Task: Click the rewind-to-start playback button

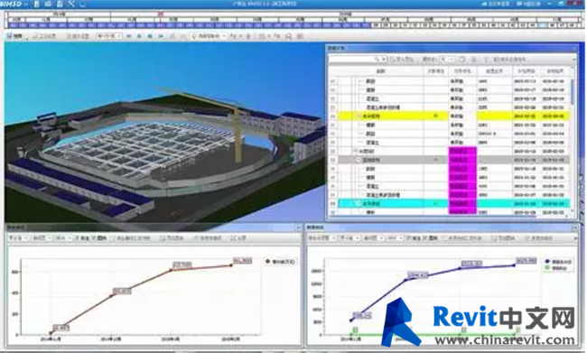Action: click(x=129, y=36)
